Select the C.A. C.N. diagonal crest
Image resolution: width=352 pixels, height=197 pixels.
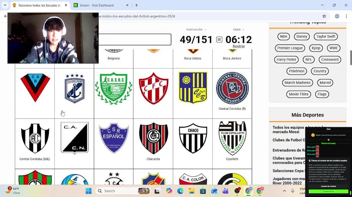coord(75,138)
